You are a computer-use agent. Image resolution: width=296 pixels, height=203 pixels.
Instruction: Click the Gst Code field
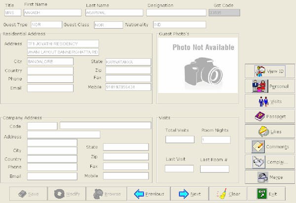click(224, 13)
